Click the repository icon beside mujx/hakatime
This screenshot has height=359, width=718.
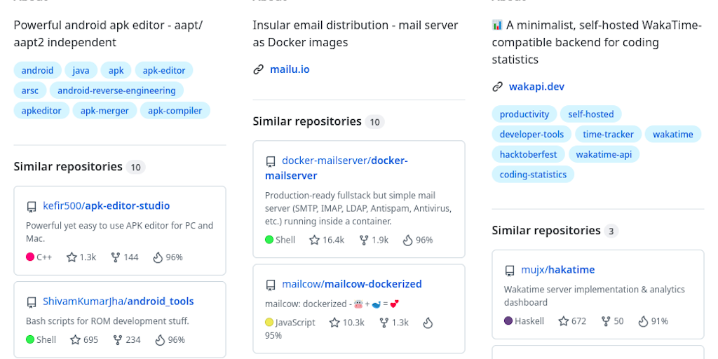(510, 270)
